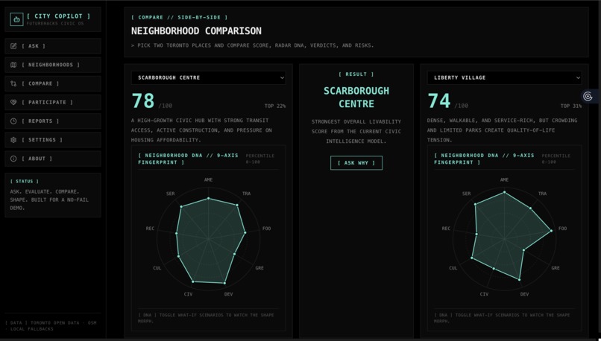601x341 pixels.
Task: Go to the Neighborhoods page
Action: [53, 65]
